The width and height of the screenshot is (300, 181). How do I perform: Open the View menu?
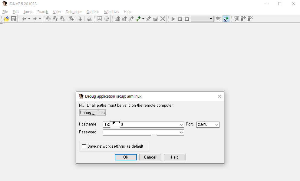tap(57, 12)
